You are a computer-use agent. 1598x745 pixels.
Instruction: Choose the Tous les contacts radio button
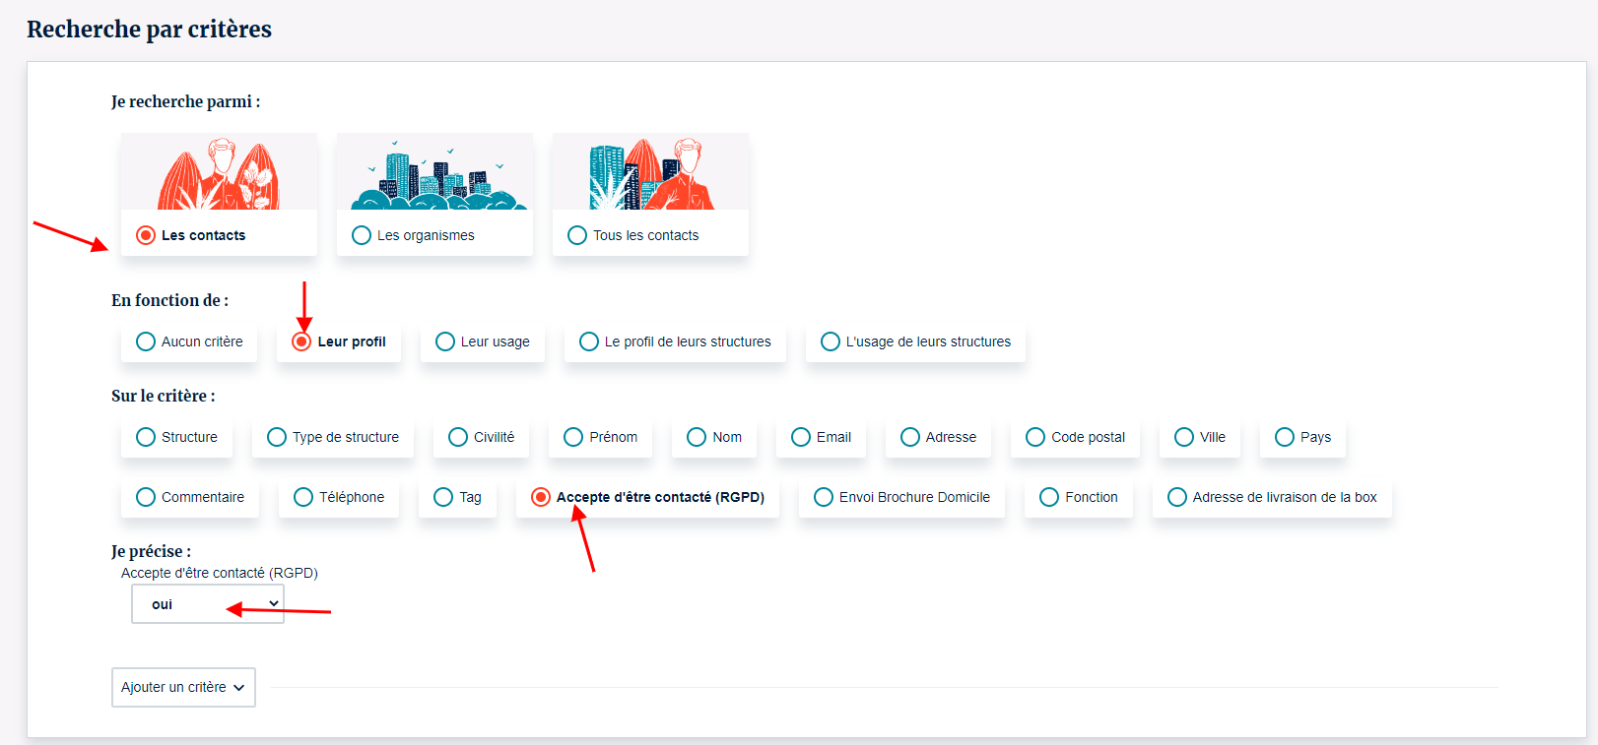[x=577, y=235]
